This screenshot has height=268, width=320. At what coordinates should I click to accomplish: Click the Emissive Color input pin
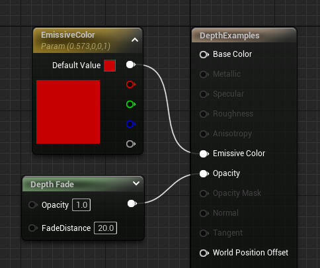point(204,154)
